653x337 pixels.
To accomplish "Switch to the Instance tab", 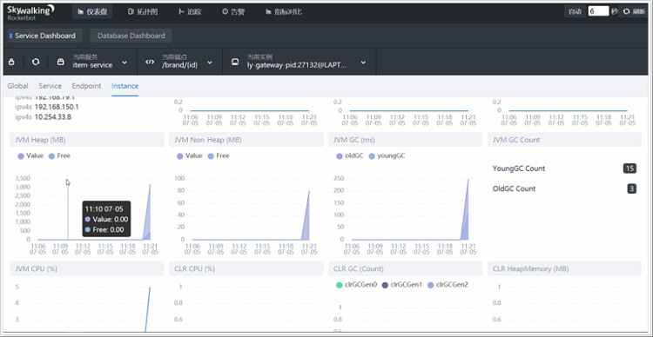I will tap(125, 86).
